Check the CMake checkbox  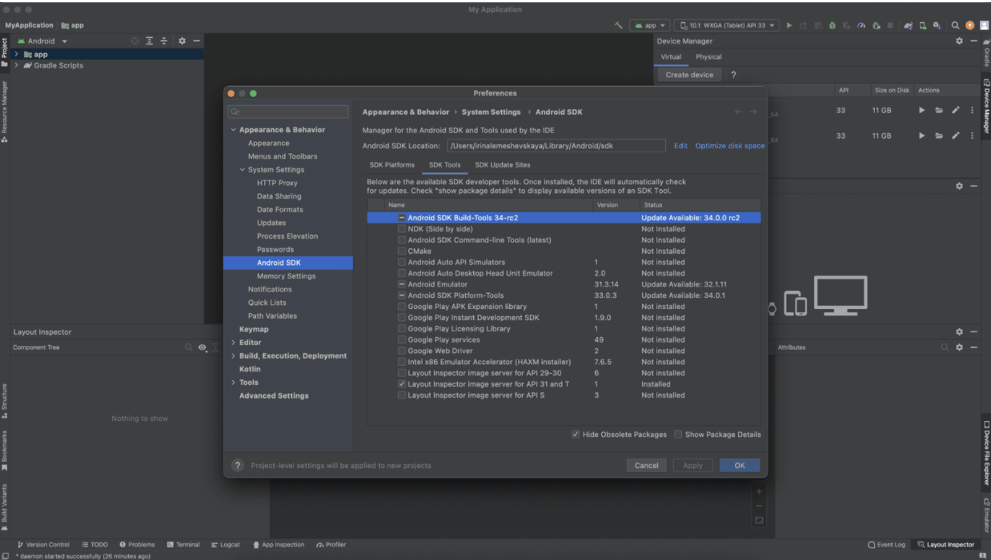pyautogui.click(x=402, y=251)
